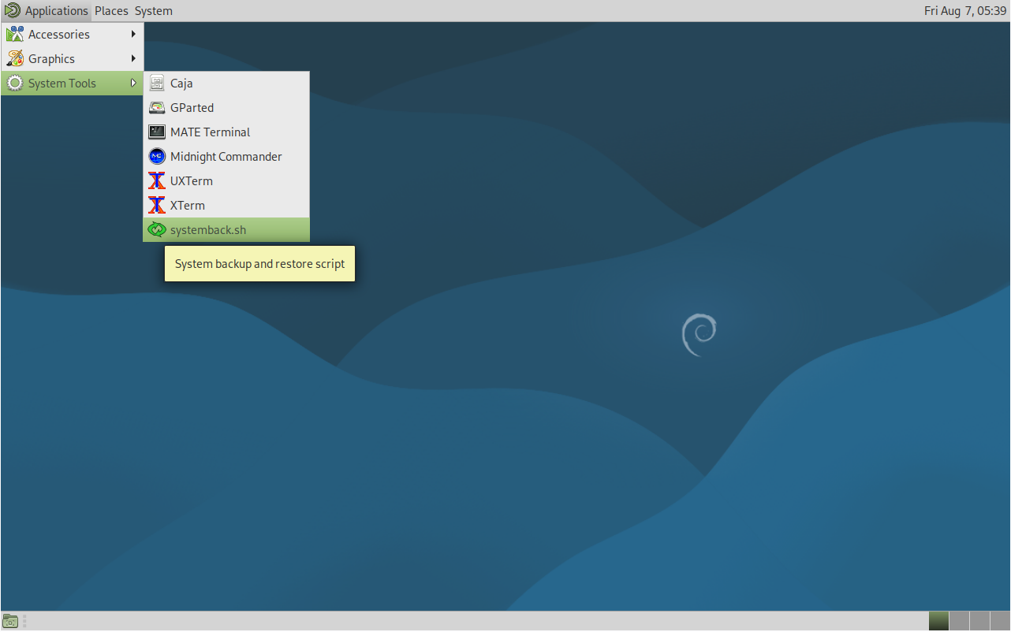The width and height of the screenshot is (1011, 632).
Task: Expand the Graphics submenu arrow
Action: coord(134,59)
